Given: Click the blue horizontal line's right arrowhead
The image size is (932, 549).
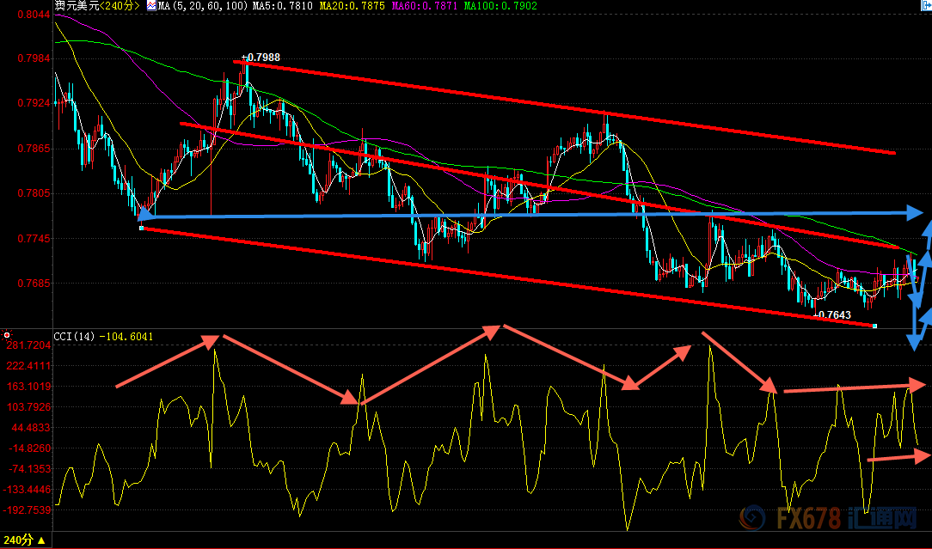Looking at the screenshot, I should point(918,211).
